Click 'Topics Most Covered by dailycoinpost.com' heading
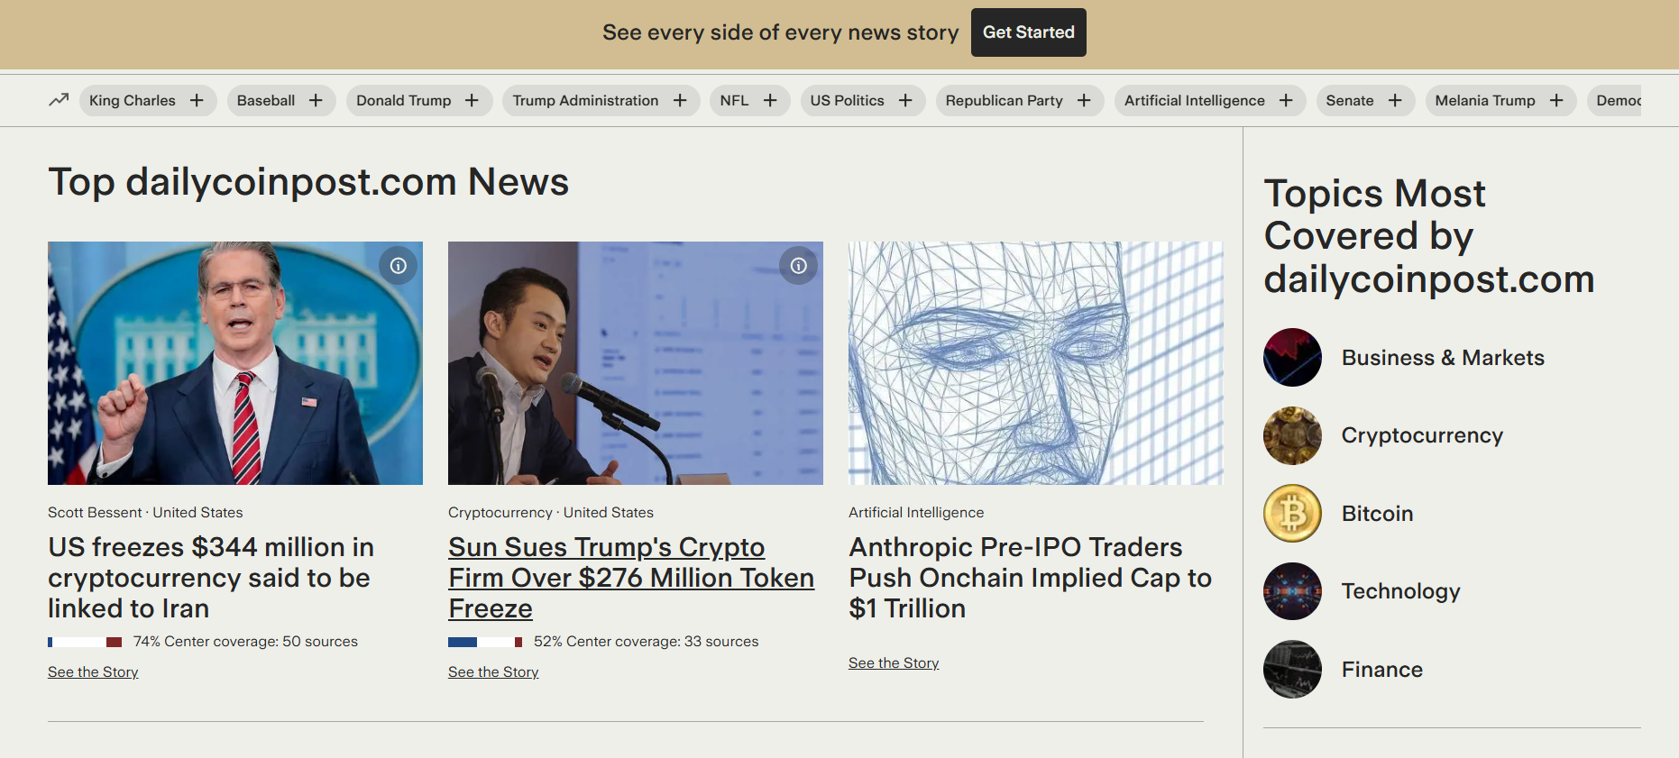Image resolution: width=1679 pixels, height=758 pixels. [x=1429, y=236]
